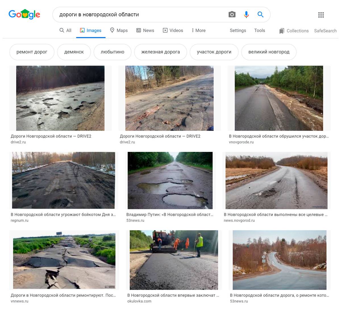Screen dimensions: 341x314
Task: Click inside the search query field
Action: 141,14
